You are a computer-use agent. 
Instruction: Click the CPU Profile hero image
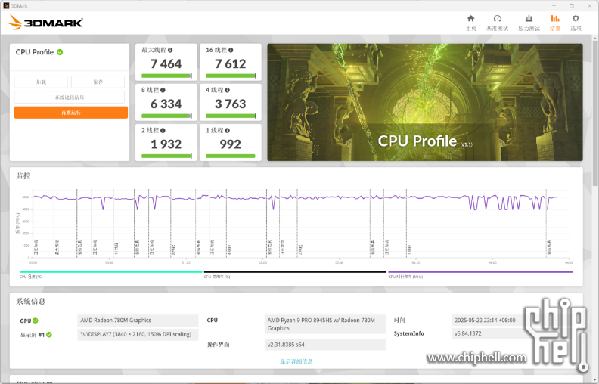[425, 102]
